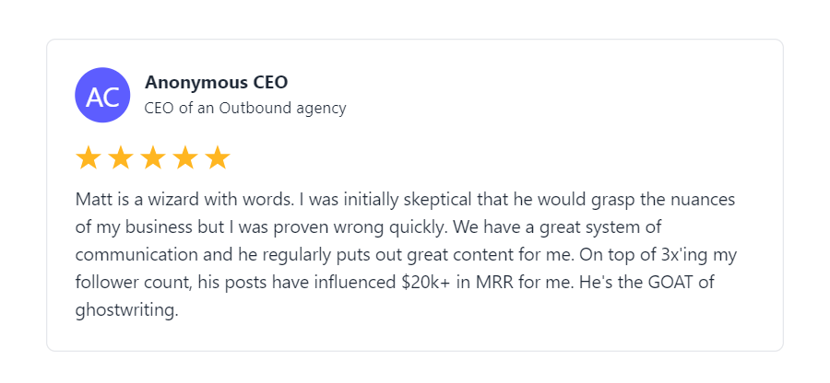Click the word "ghostwriting." on the last line

point(126,309)
